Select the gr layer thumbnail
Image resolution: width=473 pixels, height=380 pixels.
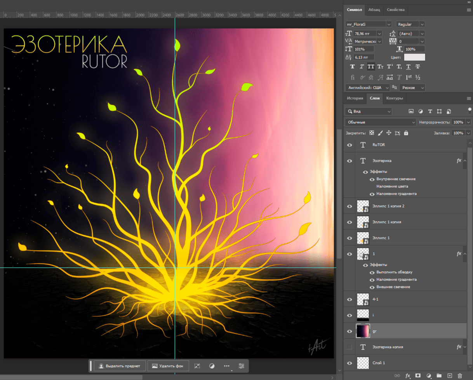point(363,331)
